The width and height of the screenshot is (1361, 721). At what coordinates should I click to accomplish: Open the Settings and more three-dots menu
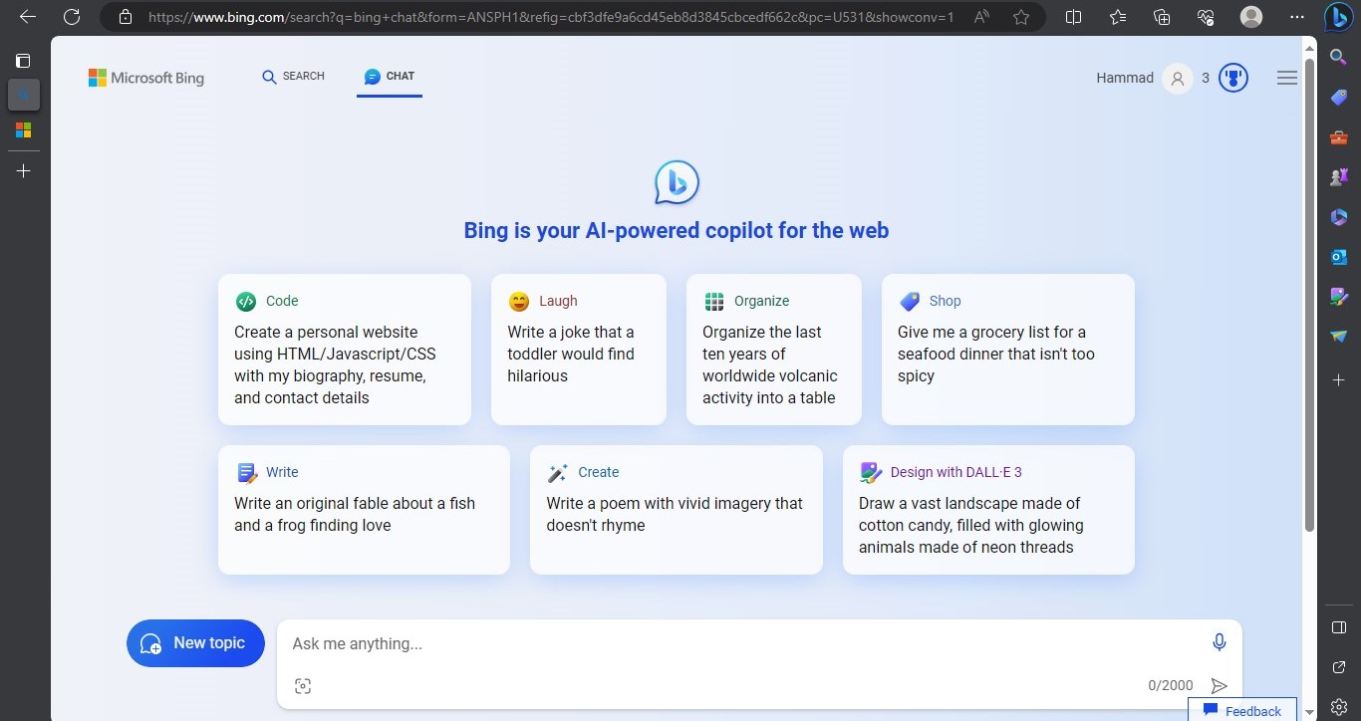1296,17
